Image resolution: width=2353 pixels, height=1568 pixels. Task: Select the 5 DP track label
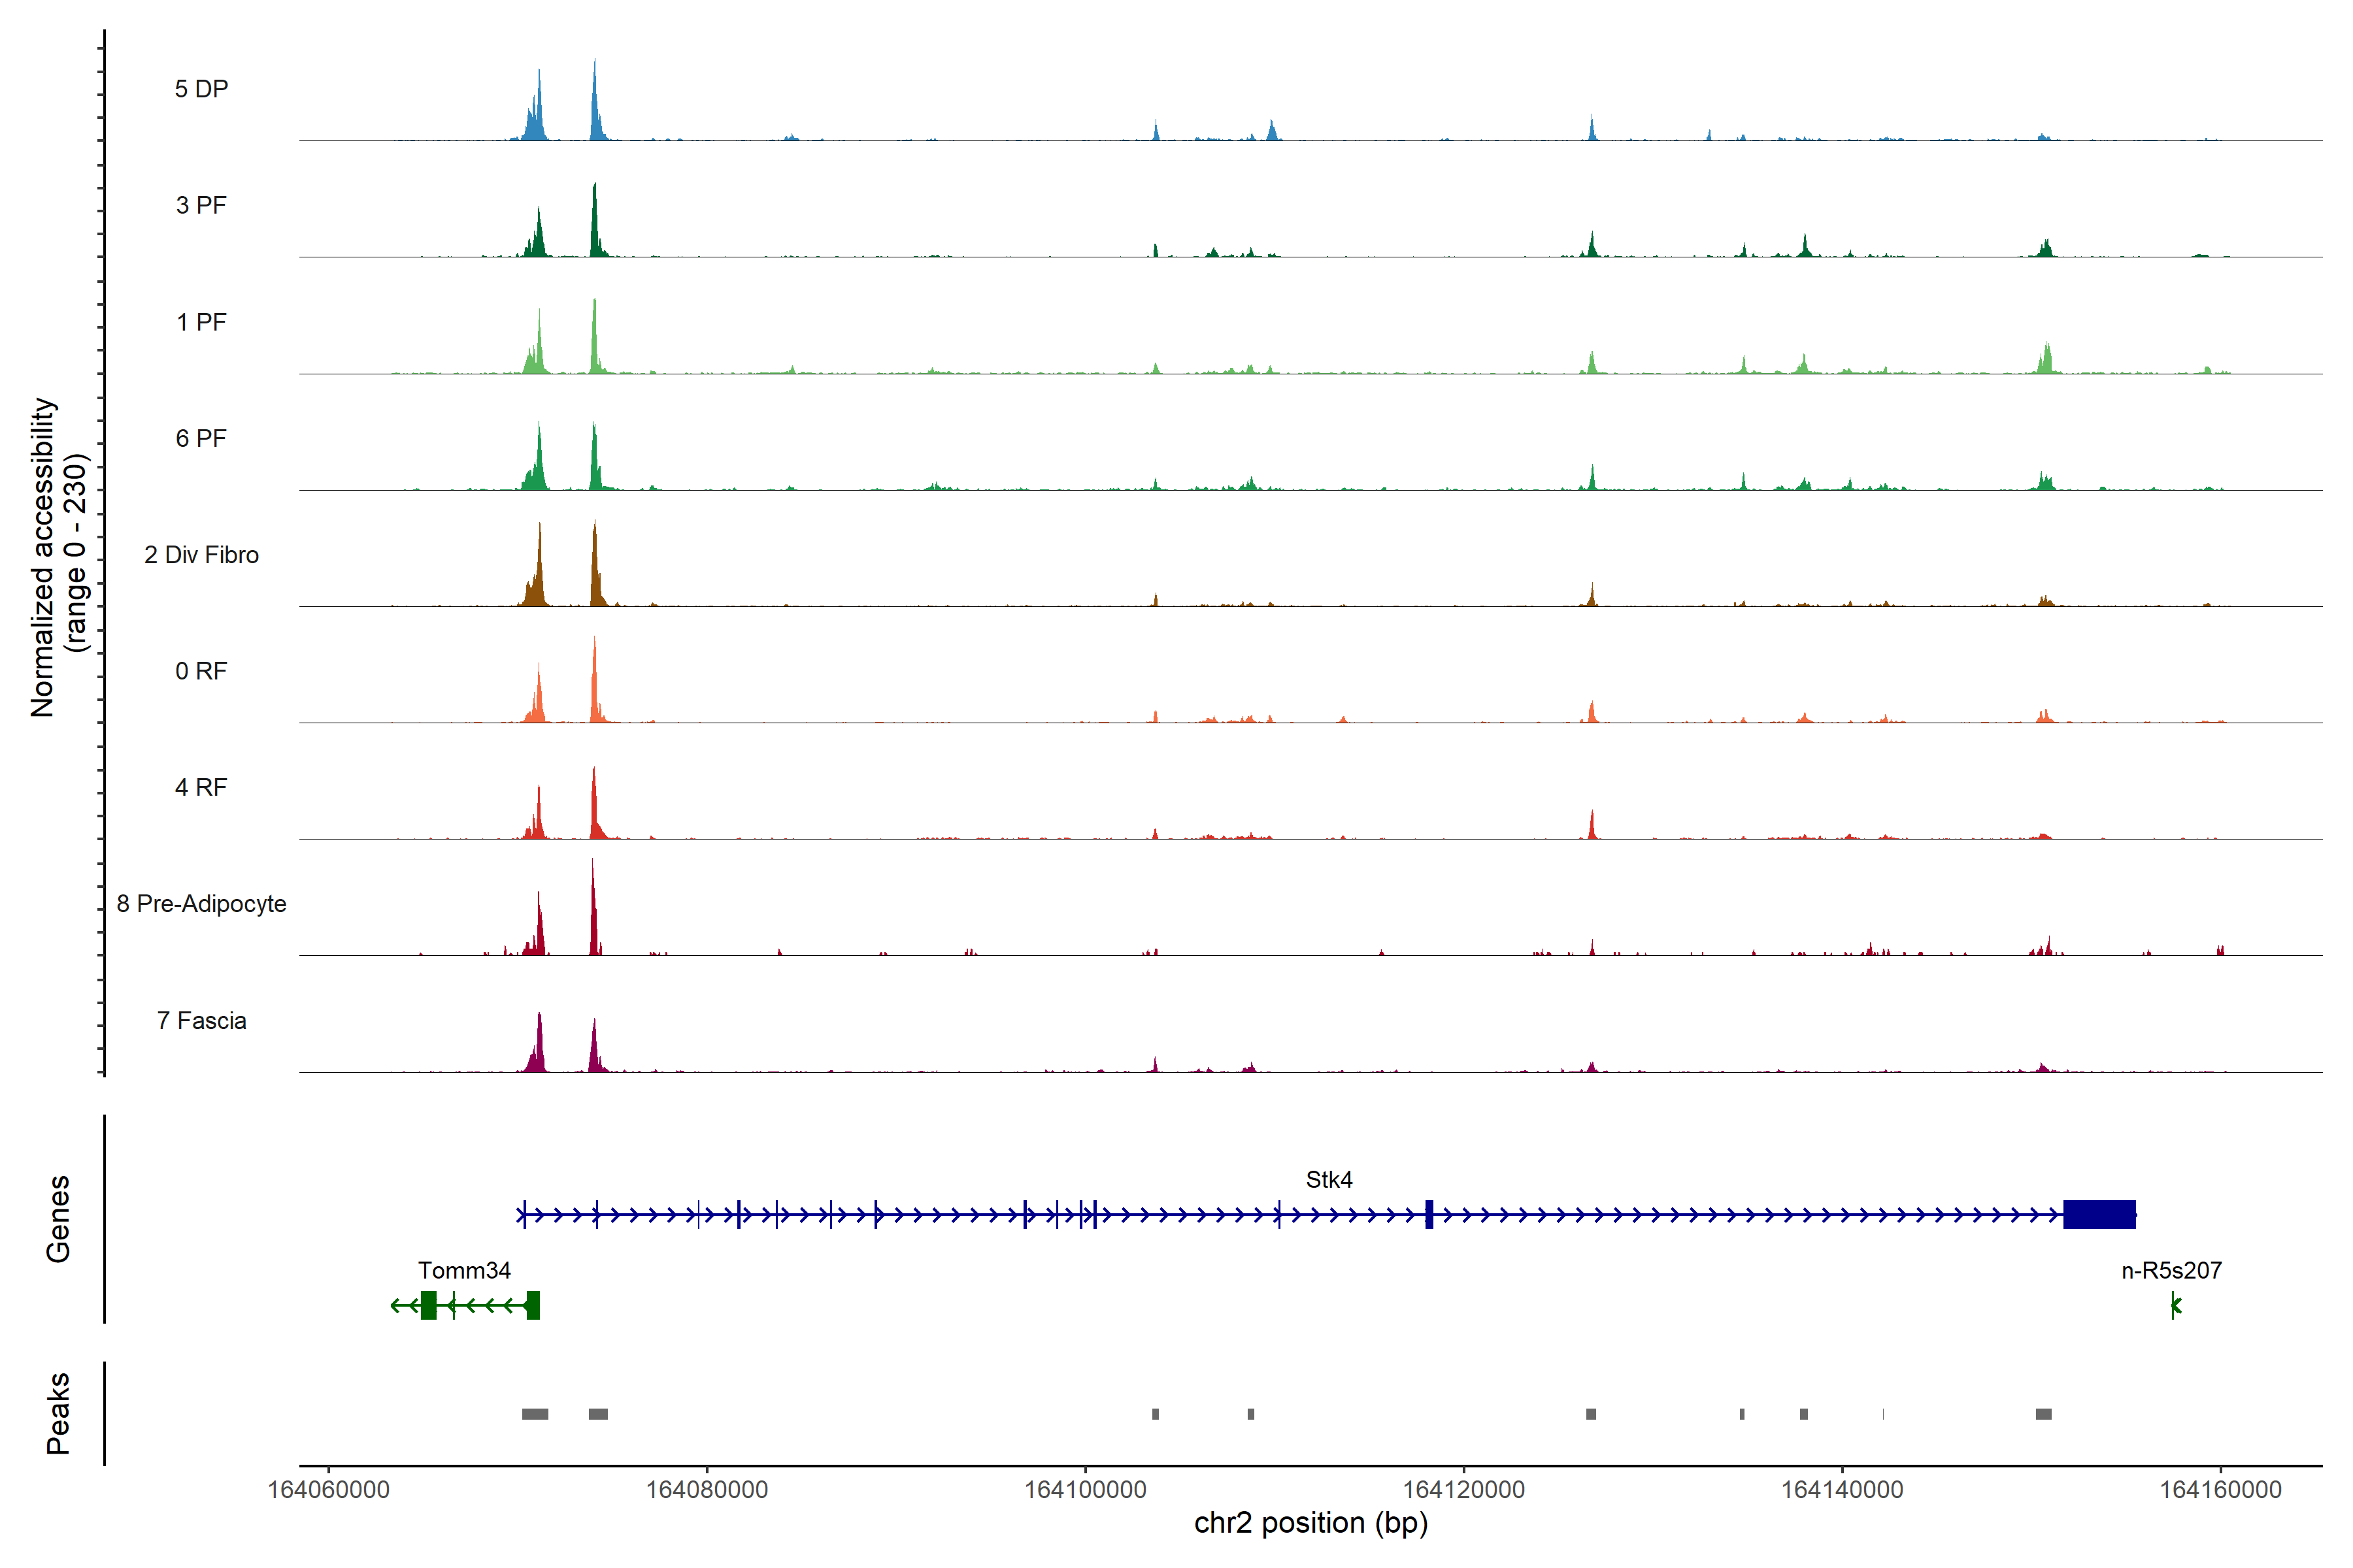[x=201, y=89]
